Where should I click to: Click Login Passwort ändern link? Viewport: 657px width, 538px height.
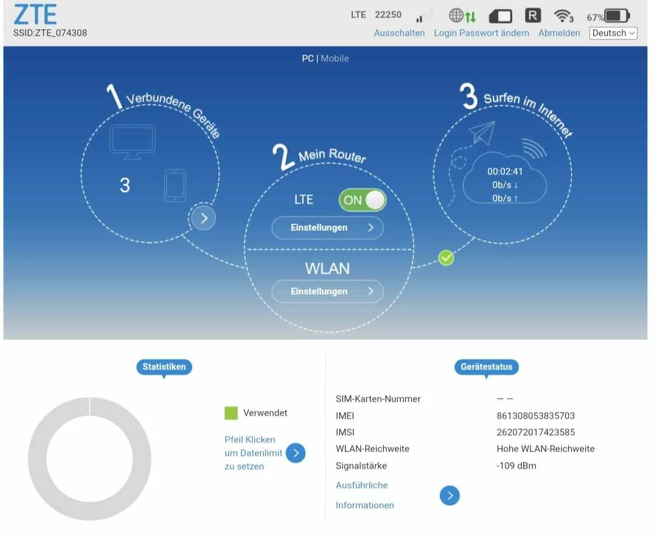click(481, 33)
